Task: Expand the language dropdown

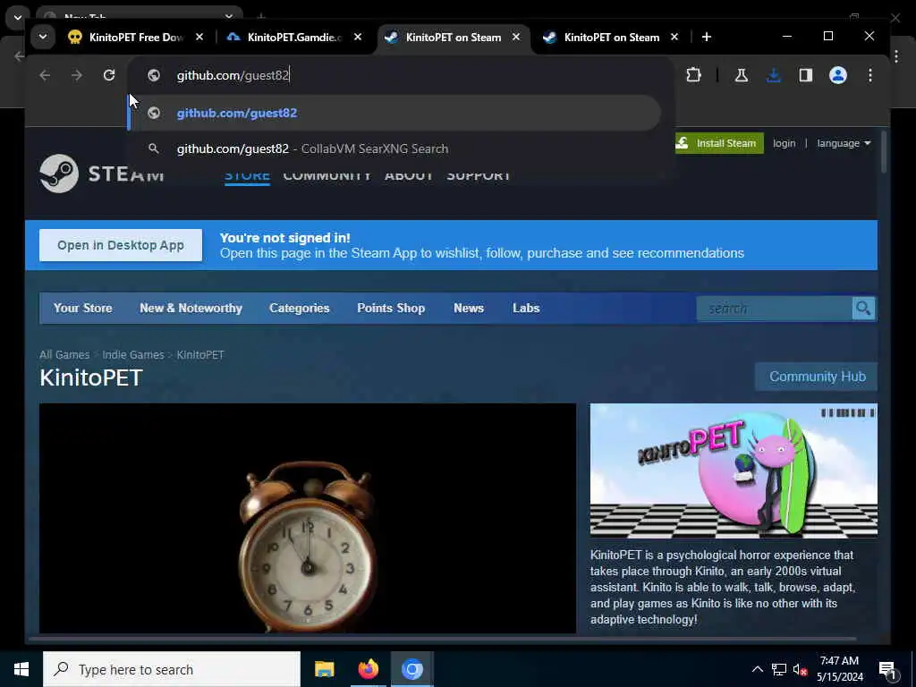Action: tap(844, 143)
